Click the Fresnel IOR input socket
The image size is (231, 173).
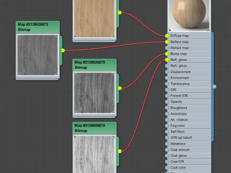point(167,96)
